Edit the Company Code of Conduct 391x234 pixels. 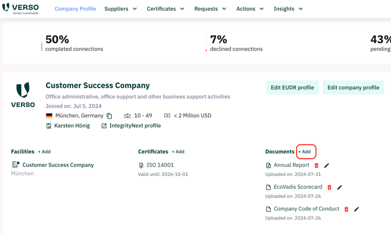pos(356,209)
